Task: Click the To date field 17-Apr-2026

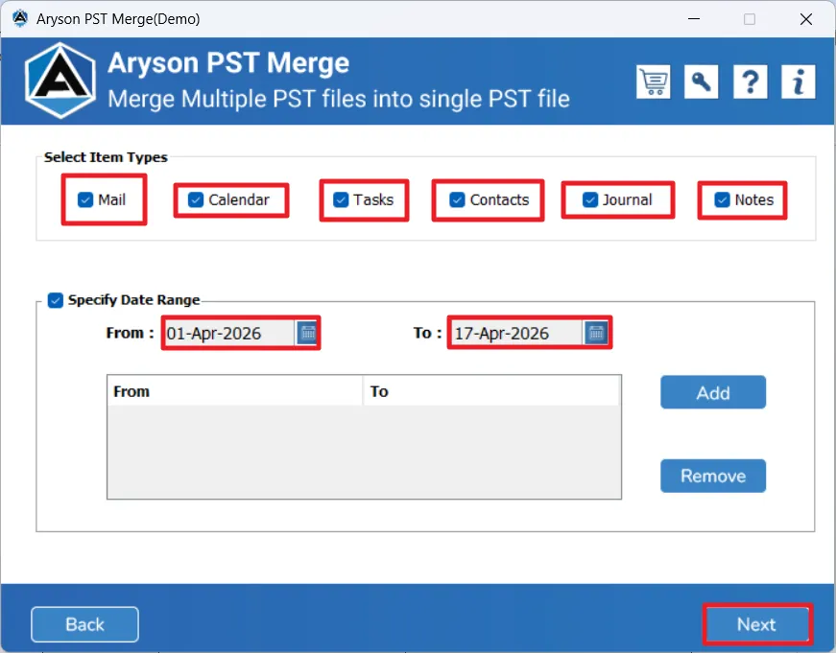Action: (x=516, y=334)
